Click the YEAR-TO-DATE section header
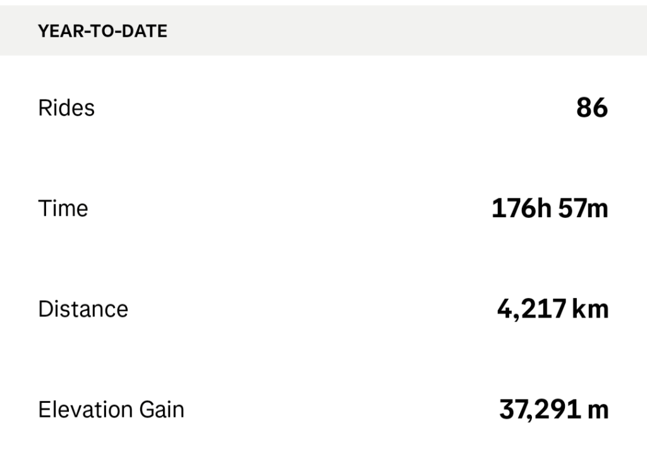The height and width of the screenshot is (449, 647). click(102, 31)
